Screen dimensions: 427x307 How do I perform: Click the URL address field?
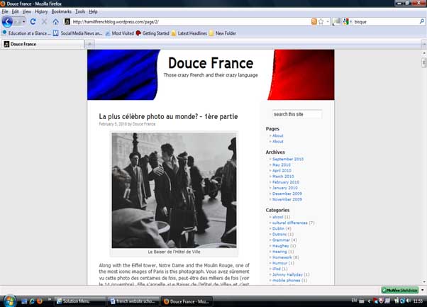(191, 22)
